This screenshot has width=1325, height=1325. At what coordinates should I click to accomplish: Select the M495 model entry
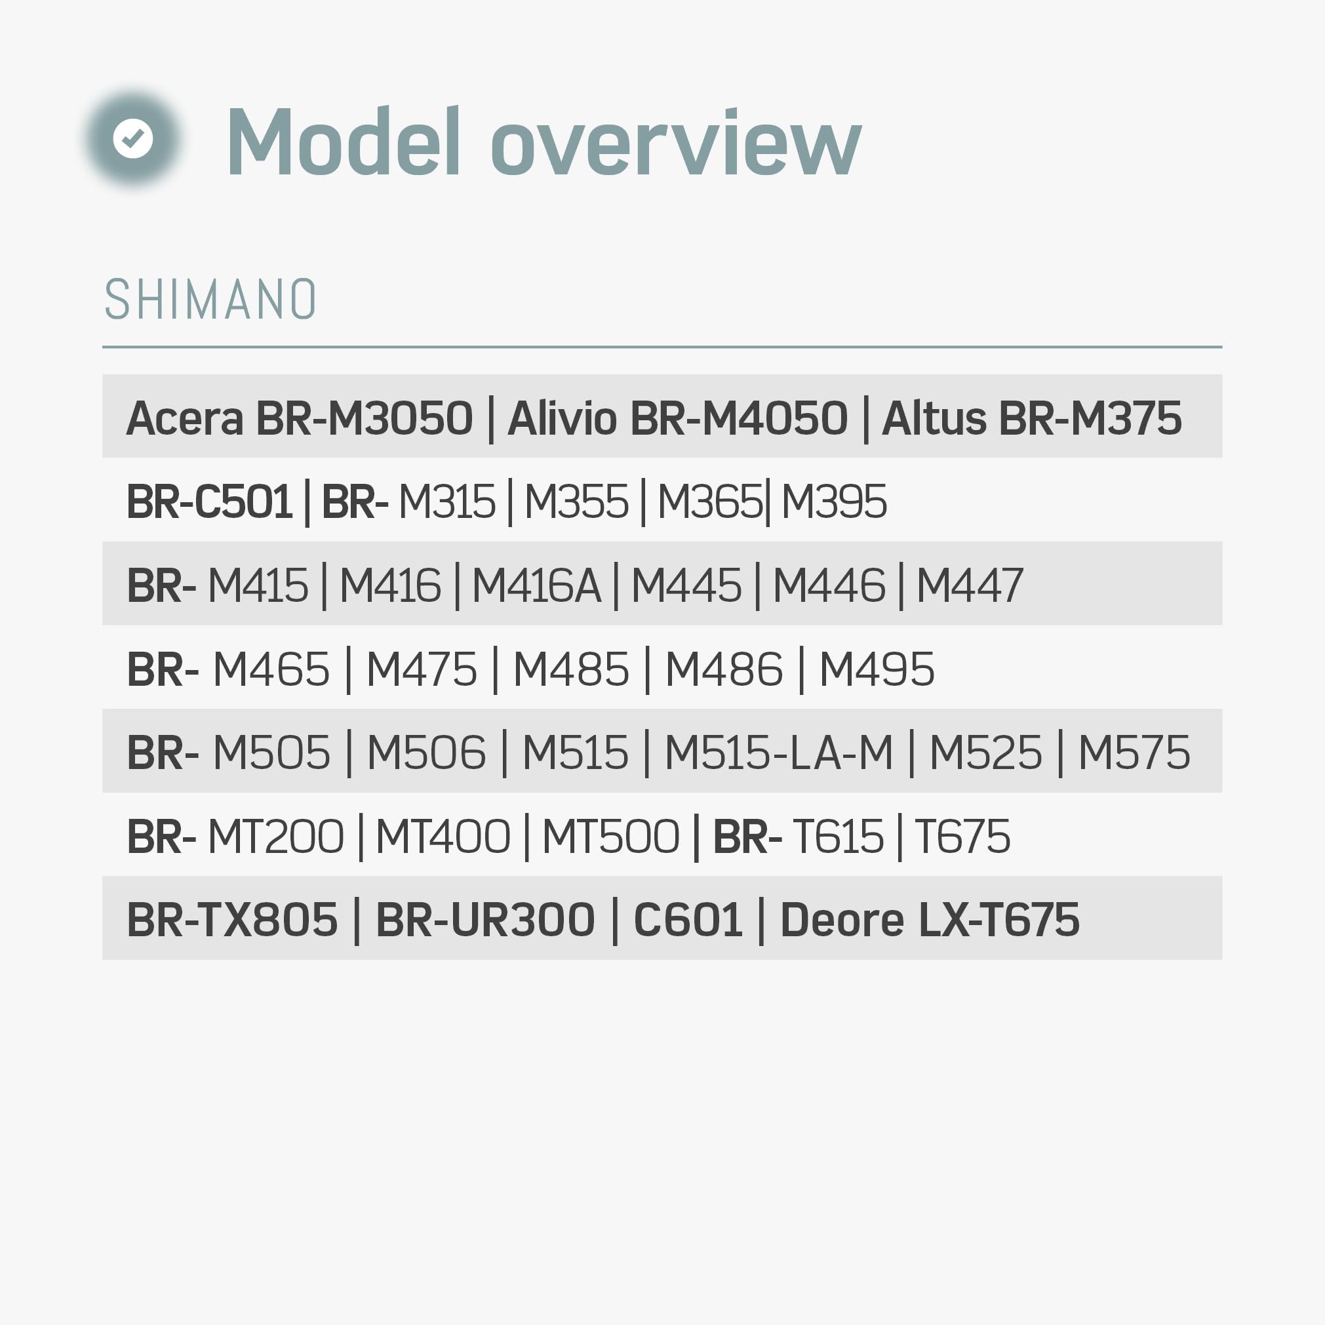click(x=877, y=669)
